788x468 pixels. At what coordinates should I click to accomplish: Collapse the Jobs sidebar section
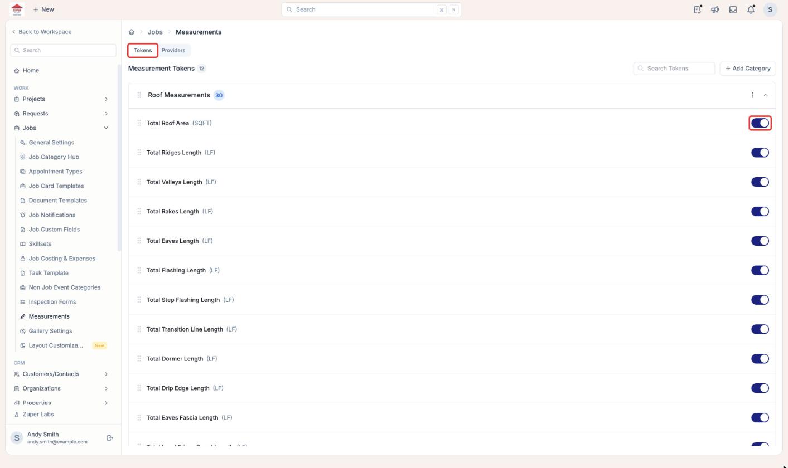tap(106, 128)
